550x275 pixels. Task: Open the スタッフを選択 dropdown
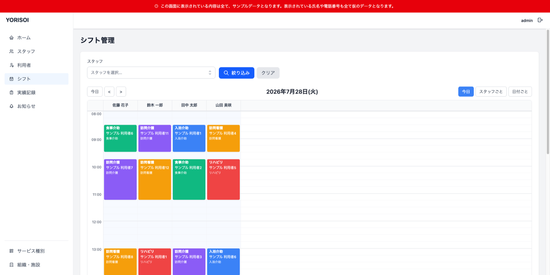(151, 73)
